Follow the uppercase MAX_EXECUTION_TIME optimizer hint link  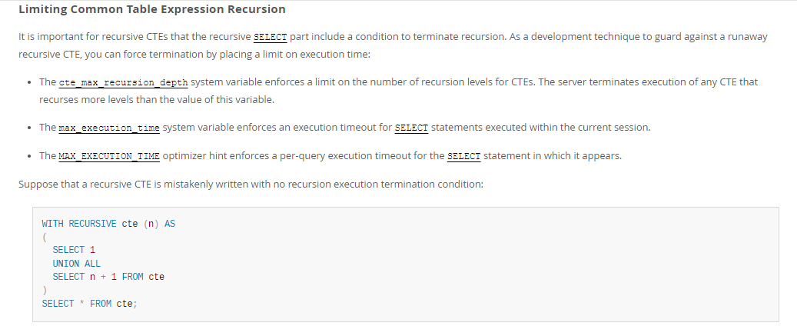[x=109, y=156]
